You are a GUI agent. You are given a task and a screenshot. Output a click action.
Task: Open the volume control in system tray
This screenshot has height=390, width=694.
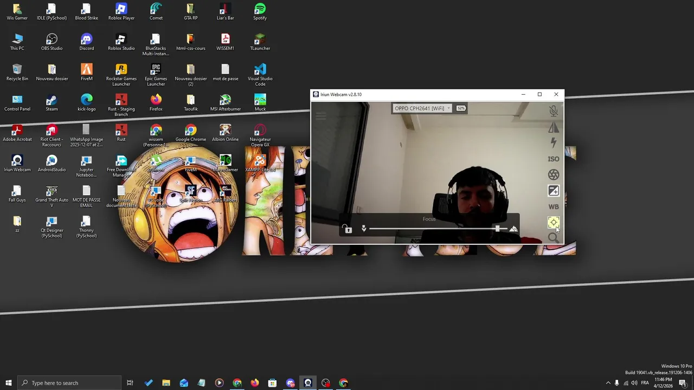tap(634, 383)
